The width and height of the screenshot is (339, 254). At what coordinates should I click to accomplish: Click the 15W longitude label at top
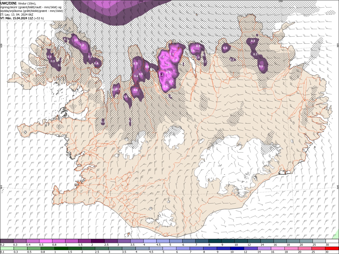click(x=280, y=1)
